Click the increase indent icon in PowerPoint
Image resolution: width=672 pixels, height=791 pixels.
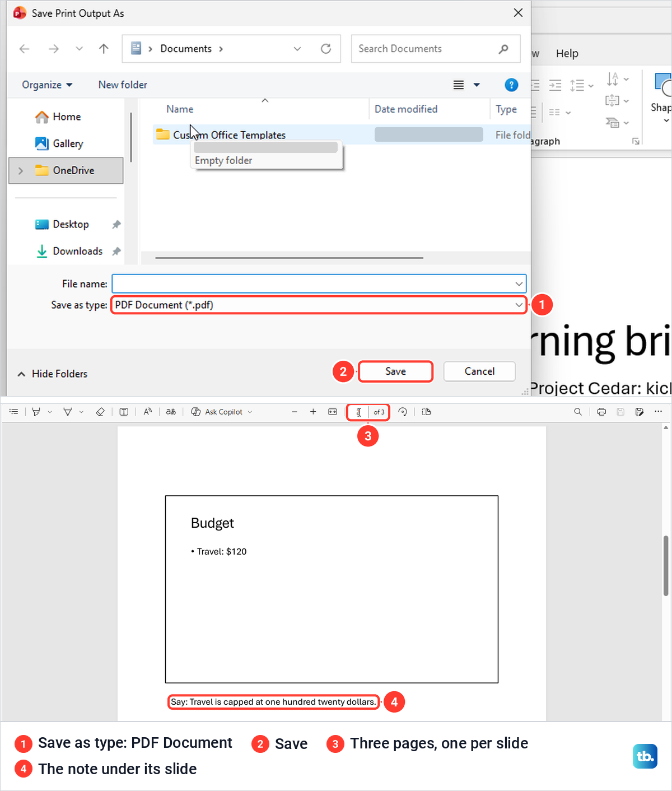click(555, 85)
